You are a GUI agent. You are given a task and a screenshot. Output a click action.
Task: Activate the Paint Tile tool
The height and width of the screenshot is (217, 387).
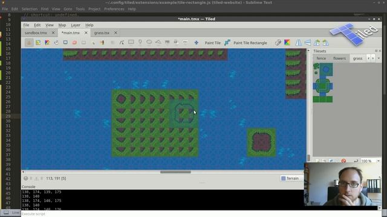[212, 43]
